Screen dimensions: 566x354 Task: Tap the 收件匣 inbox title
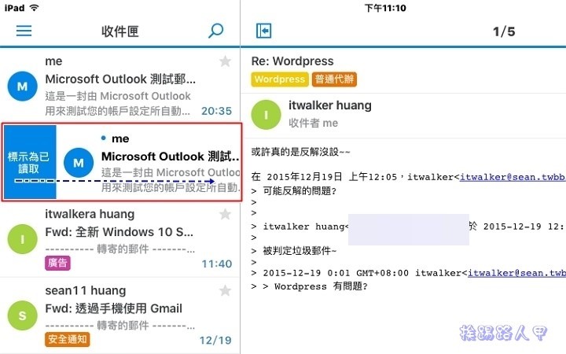tap(119, 31)
